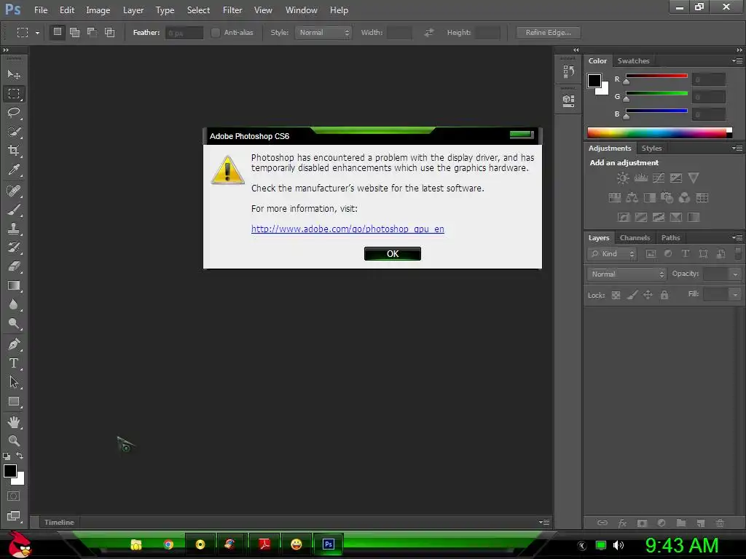Viewport: 746px width, 559px height.
Task: Select the Blur tool
Action: pos(14,305)
